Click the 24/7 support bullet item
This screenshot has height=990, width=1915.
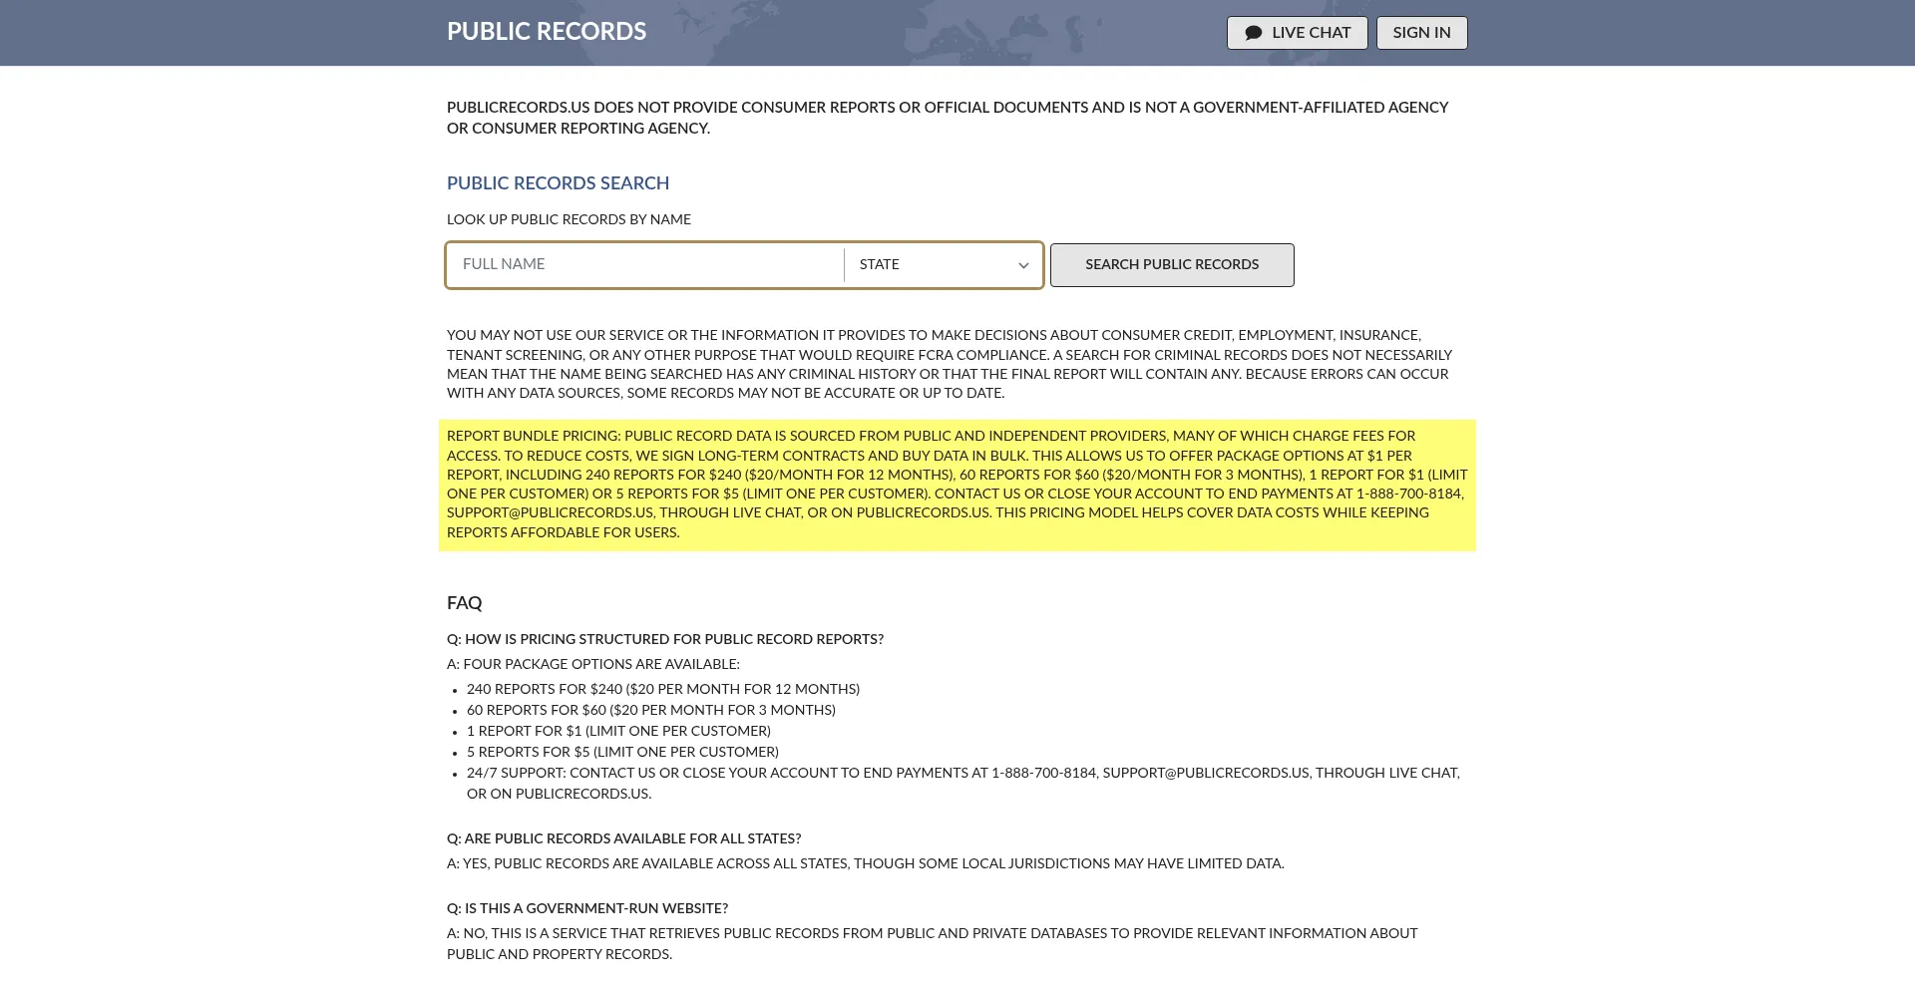click(963, 784)
